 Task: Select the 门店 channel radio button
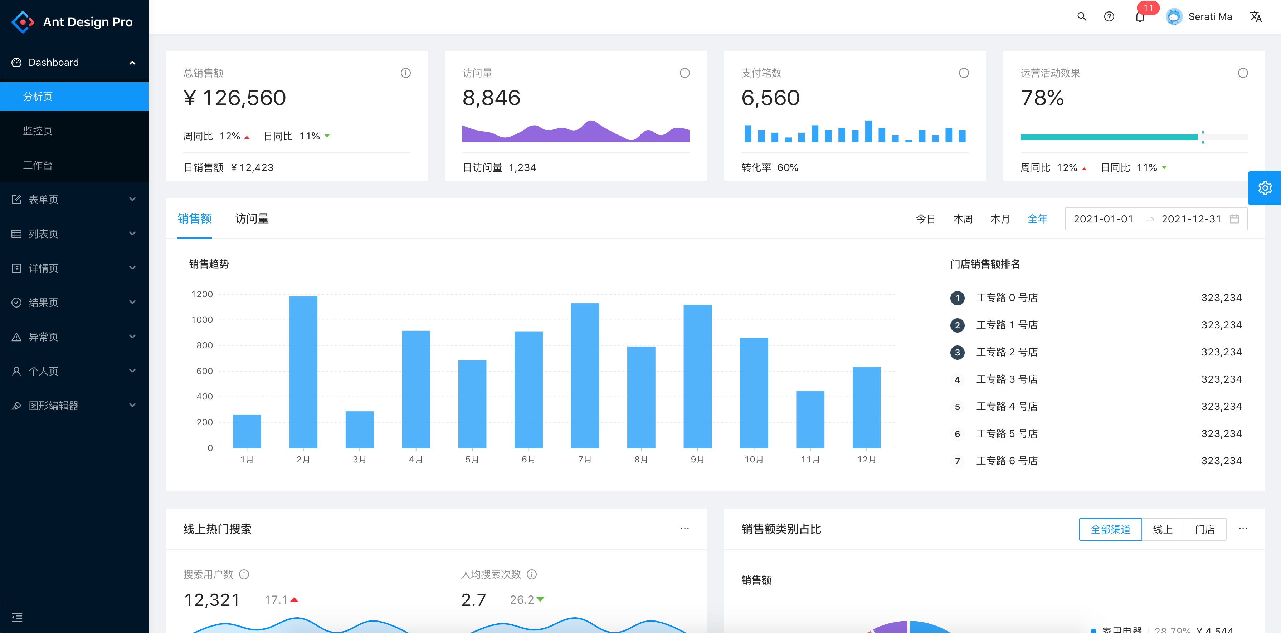coord(1205,529)
